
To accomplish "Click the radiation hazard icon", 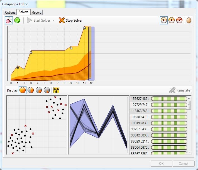I will (56, 90).
